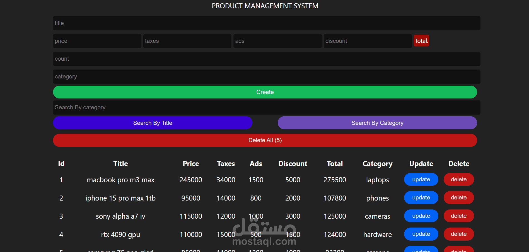Click the Taxes column header

pos(226,164)
